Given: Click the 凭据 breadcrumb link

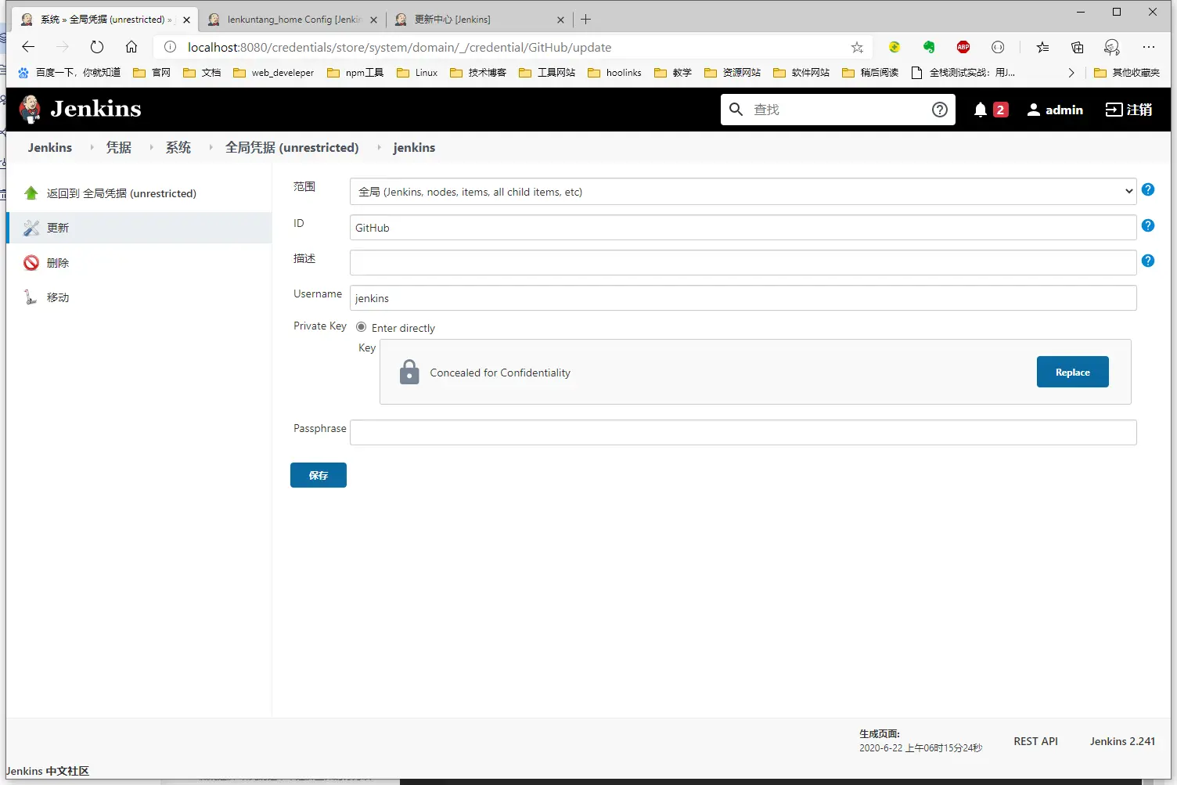Looking at the screenshot, I should [119, 147].
